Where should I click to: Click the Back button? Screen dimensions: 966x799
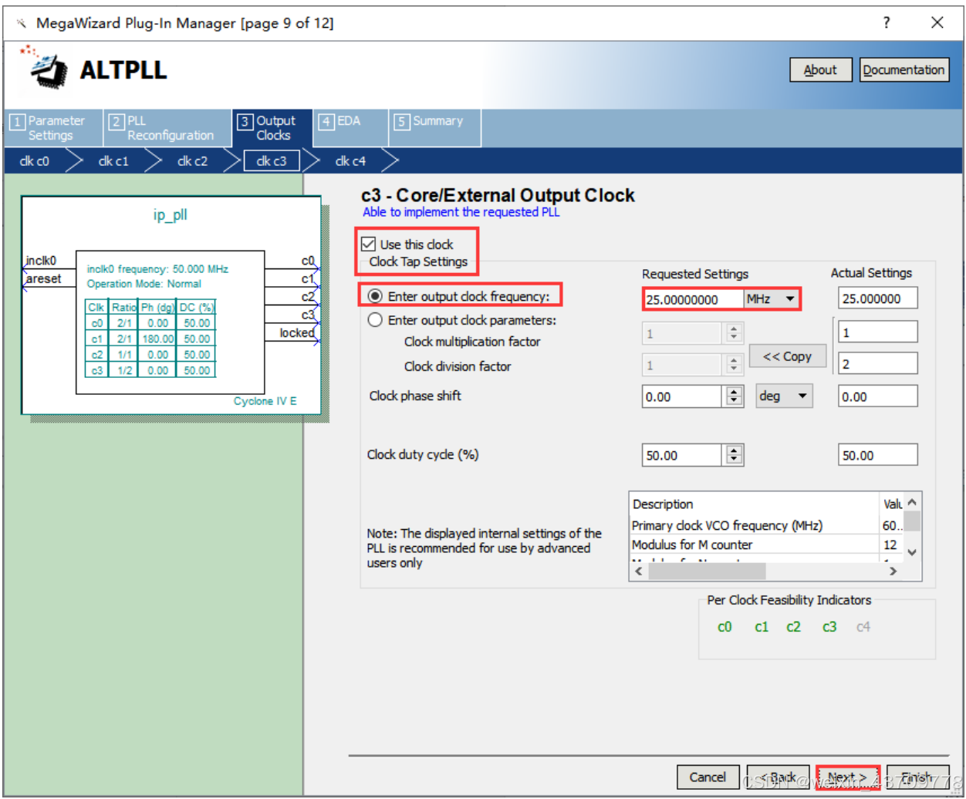(x=778, y=777)
